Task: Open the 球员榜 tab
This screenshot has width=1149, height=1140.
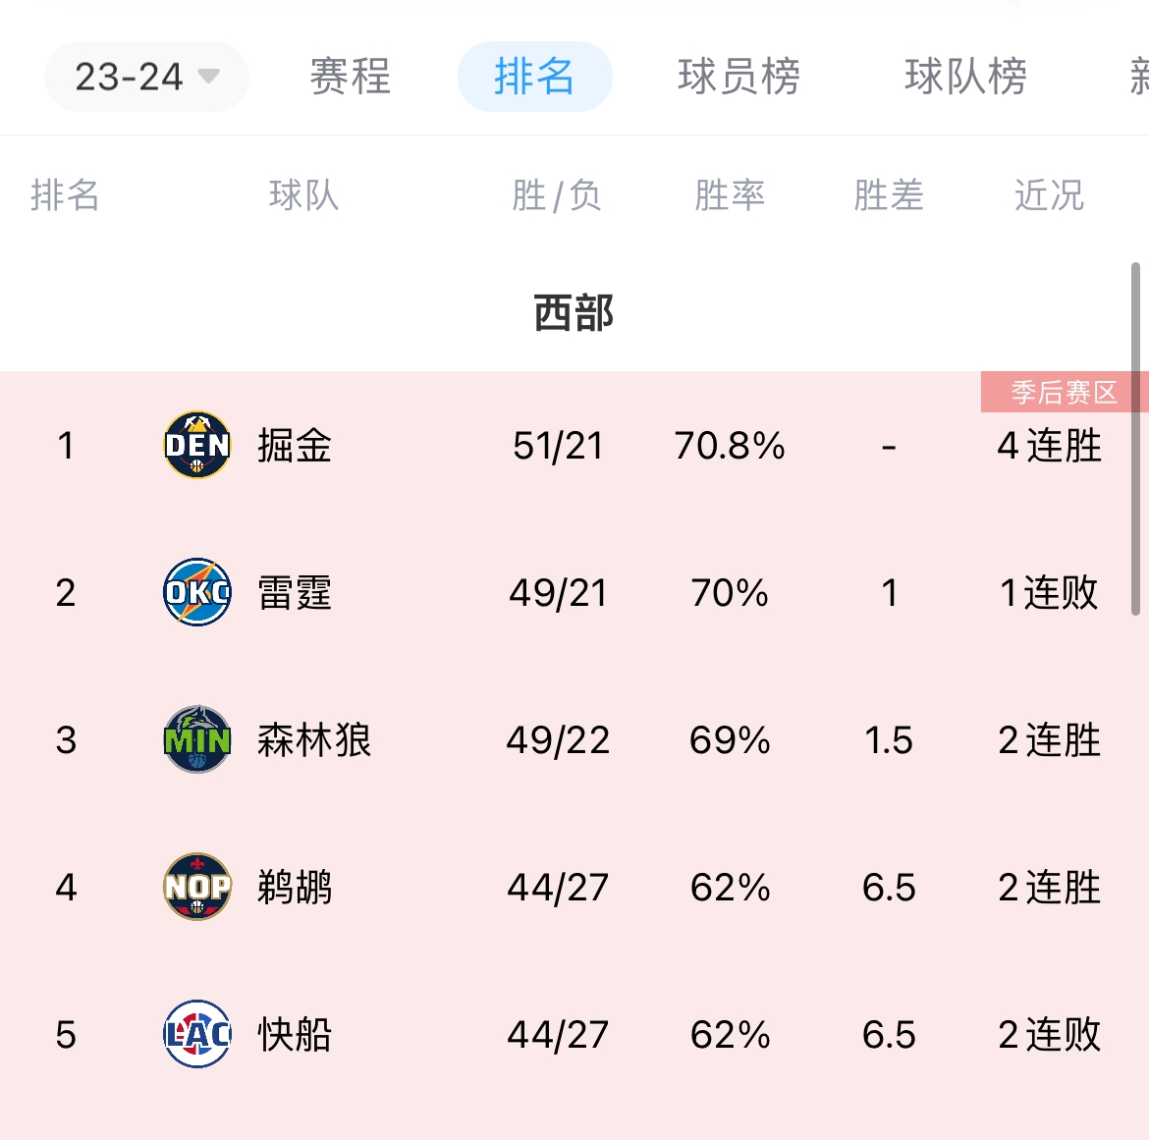Action: pos(739,77)
